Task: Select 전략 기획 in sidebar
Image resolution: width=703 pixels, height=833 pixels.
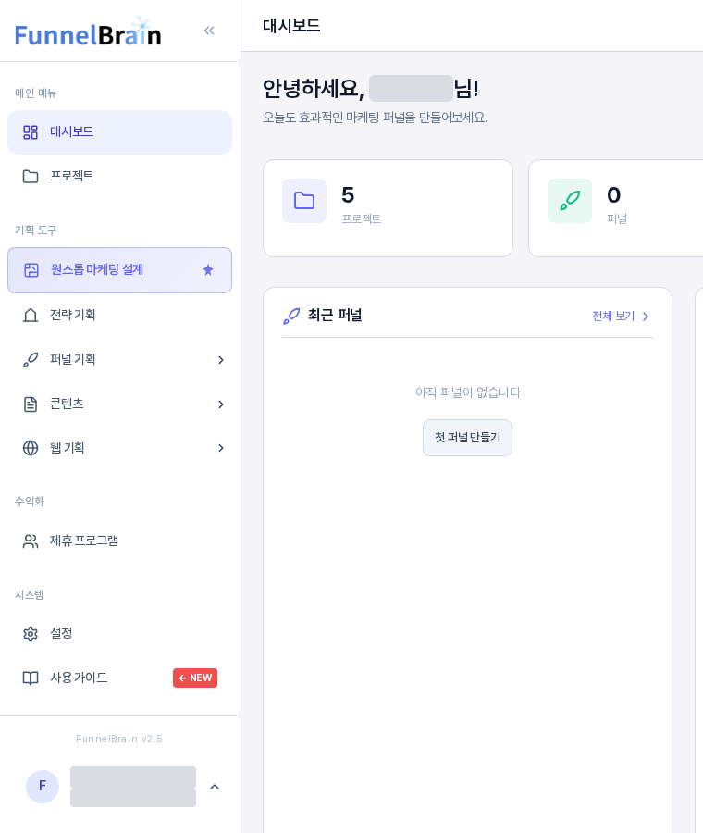Action: 119,316
